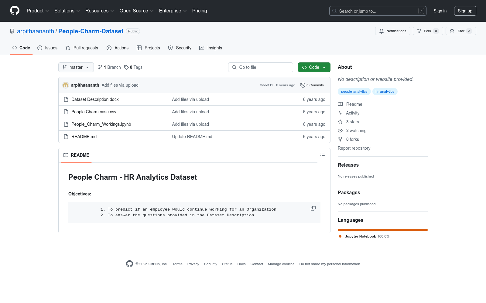486x303 pixels.
Task: Click the Go to file search box
Action: click(261, 67)
